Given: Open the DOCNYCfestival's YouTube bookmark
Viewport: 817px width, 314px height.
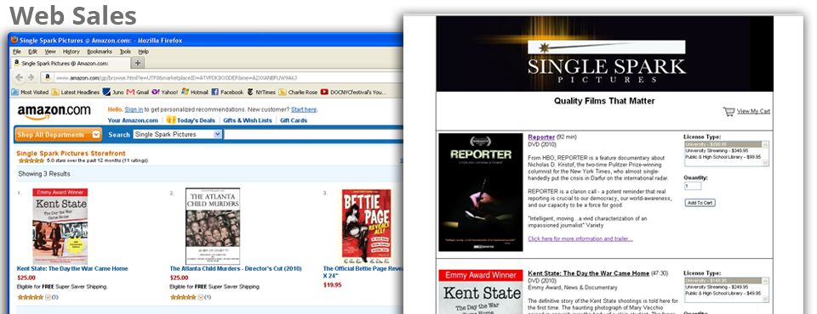Looking at the screenshot, I should (x=353, y=92).
